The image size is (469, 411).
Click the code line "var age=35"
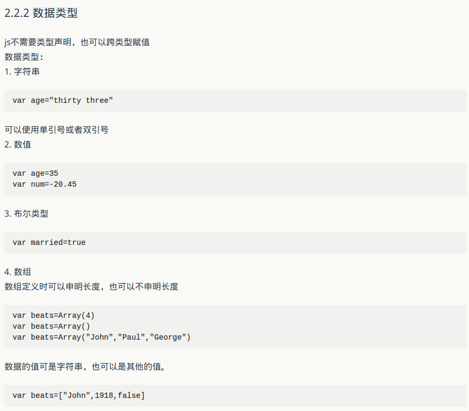35,173
